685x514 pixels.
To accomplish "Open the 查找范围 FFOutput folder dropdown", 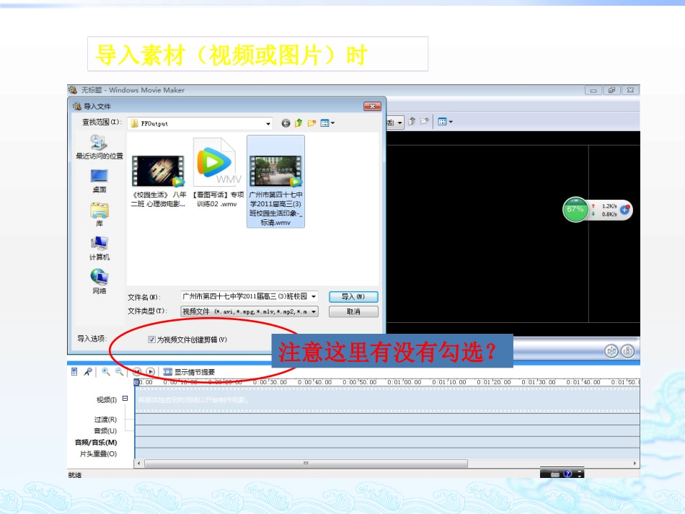I will coord(200,123).
